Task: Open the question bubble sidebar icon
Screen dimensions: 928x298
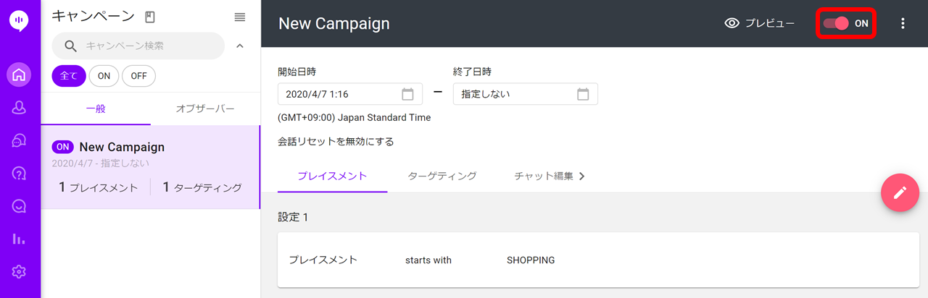Action: tap(19, 173)
